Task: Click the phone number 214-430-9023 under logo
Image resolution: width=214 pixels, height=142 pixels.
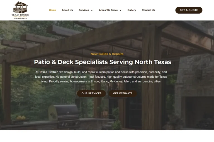Action: click(20, 19)
